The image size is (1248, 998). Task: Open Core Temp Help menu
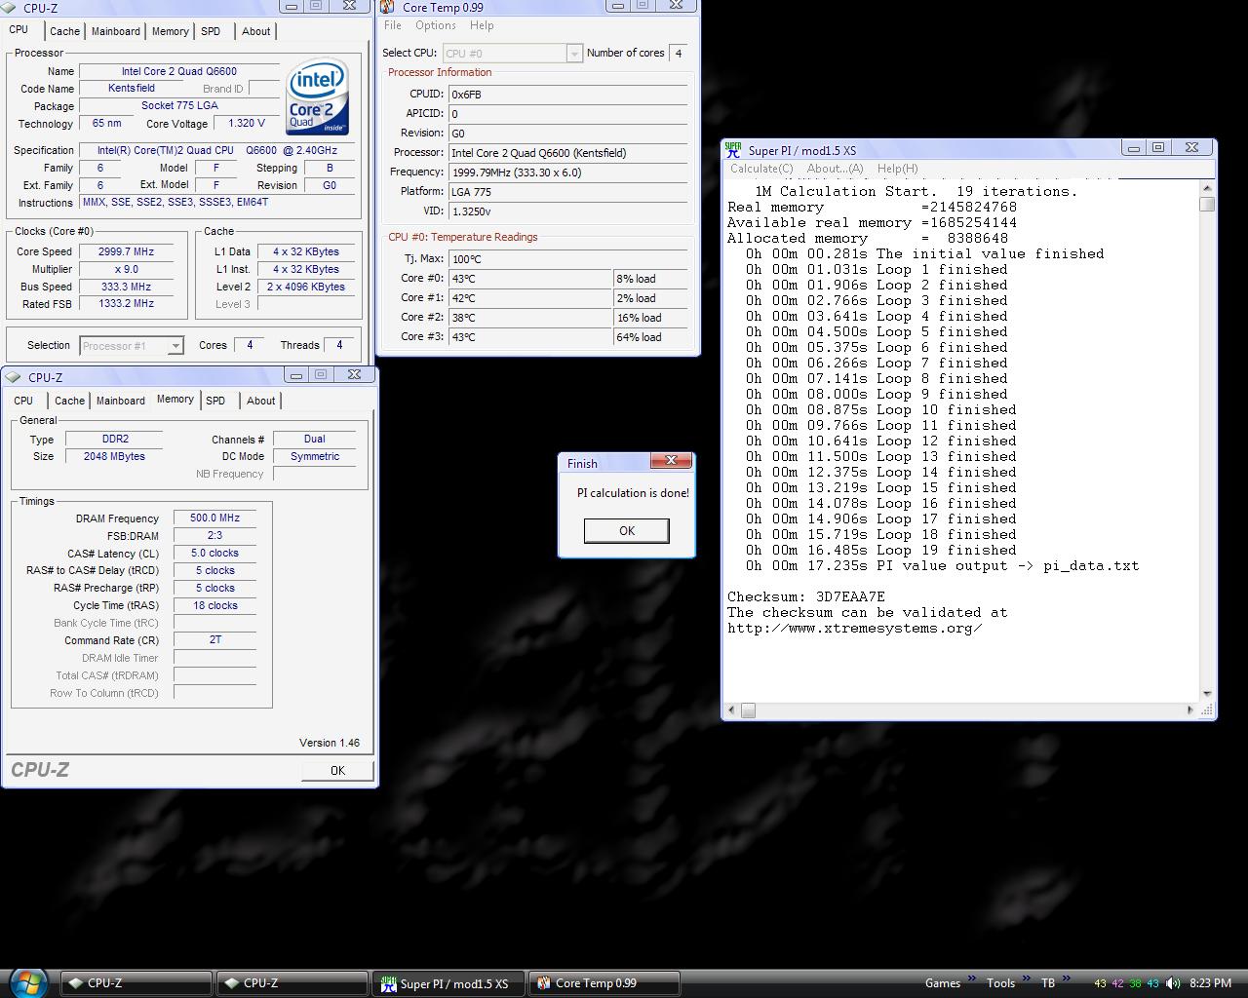[x=482, y=25]
